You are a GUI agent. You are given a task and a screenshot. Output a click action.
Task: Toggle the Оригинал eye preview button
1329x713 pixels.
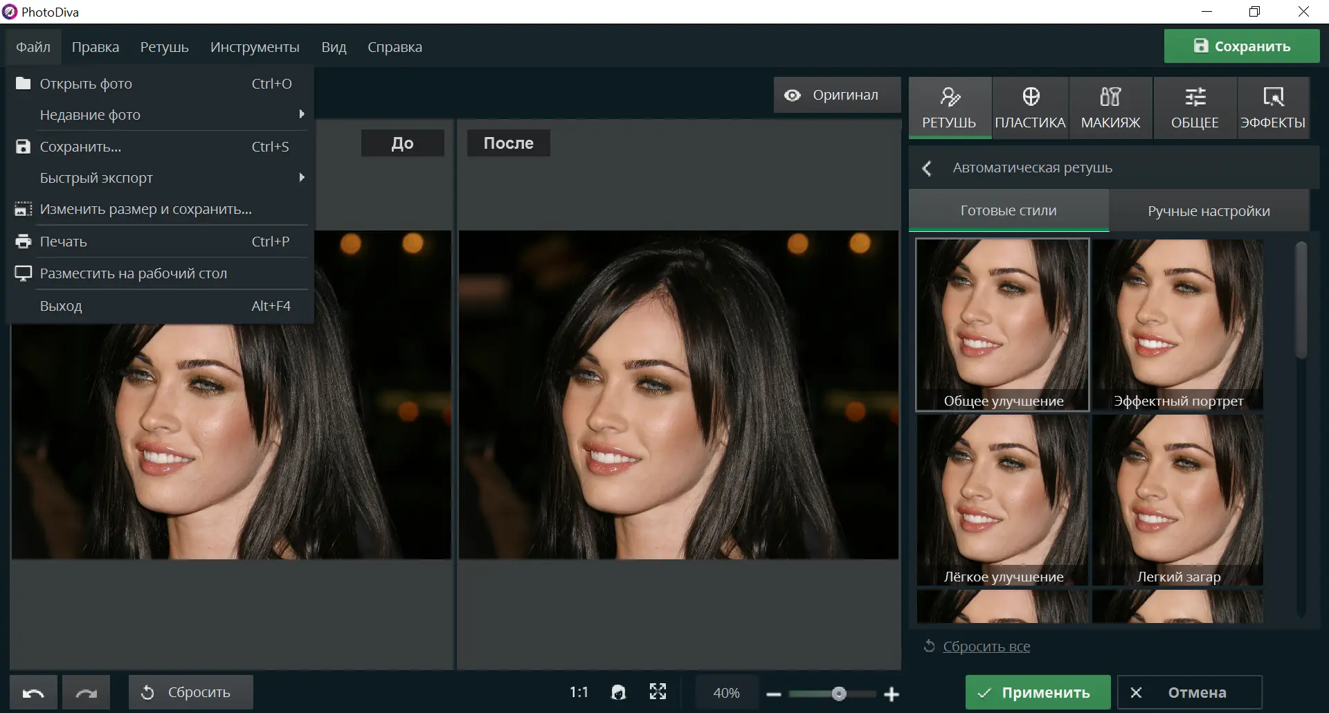click(x=837, y=95)
